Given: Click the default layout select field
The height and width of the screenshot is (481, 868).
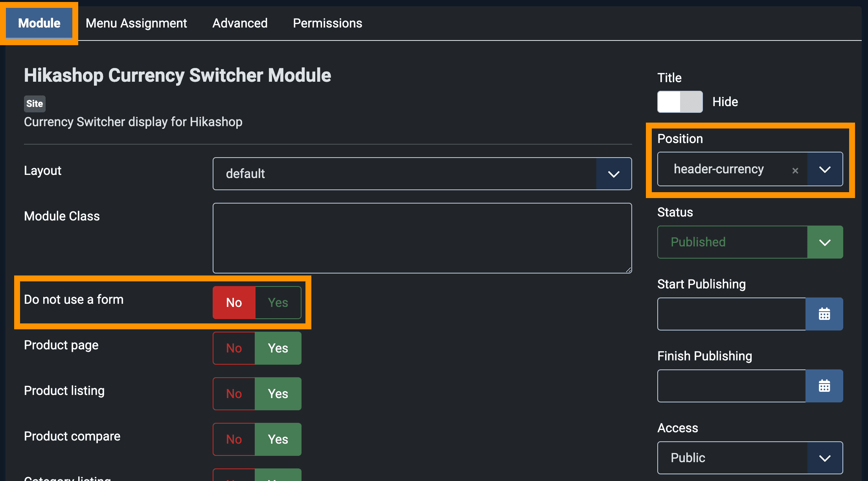Looking at the screenshot, I should (422, 174).
